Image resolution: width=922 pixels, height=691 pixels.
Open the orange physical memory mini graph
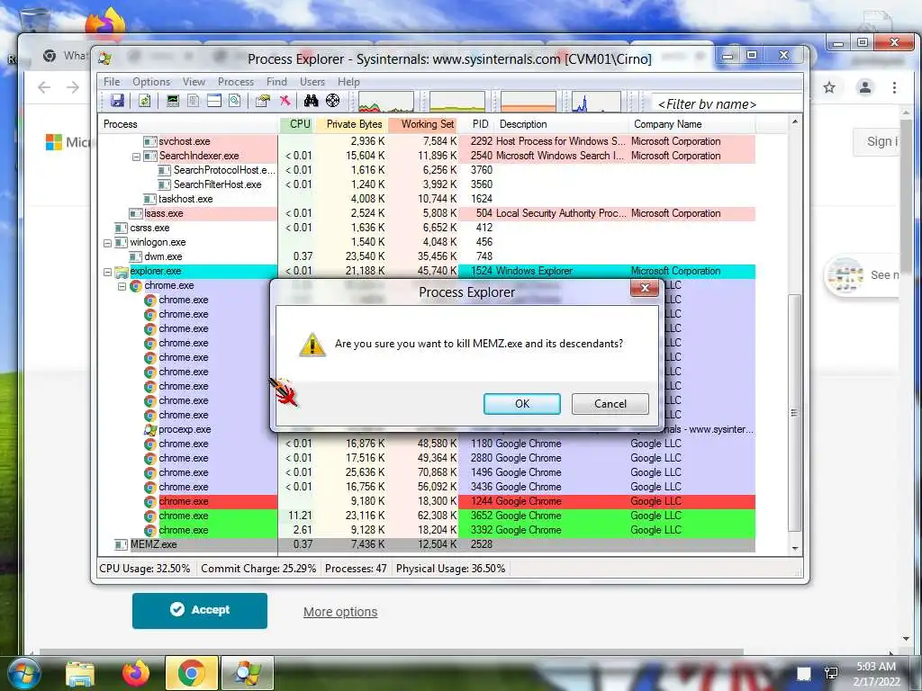click(528, 101)
